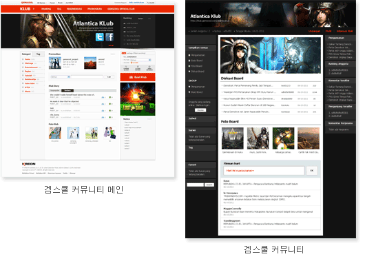Viewport: 365px width, 261px height.
Task: Click thumbs-up icon on first Klub Story post
Action: (x=103, y=97)
